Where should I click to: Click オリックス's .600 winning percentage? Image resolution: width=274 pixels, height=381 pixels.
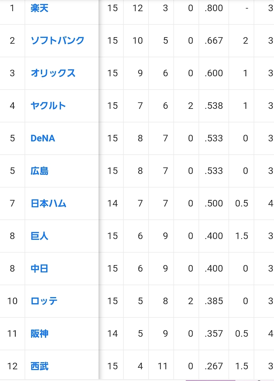click(x=214, y=73)
